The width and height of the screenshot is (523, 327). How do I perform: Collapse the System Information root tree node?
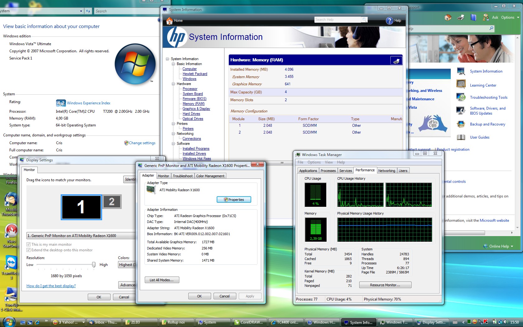[x=167, y=59]
